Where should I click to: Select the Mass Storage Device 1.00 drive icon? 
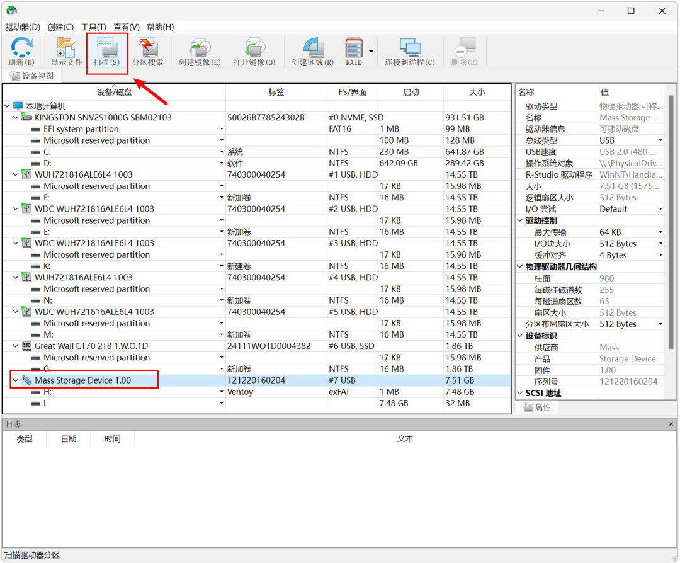point(27,380)
